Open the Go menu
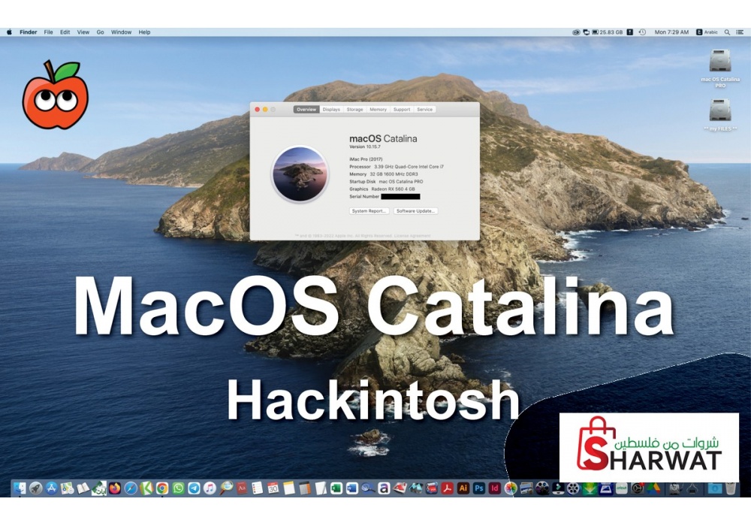Screen dimensions: 751x526 (100, 32)
